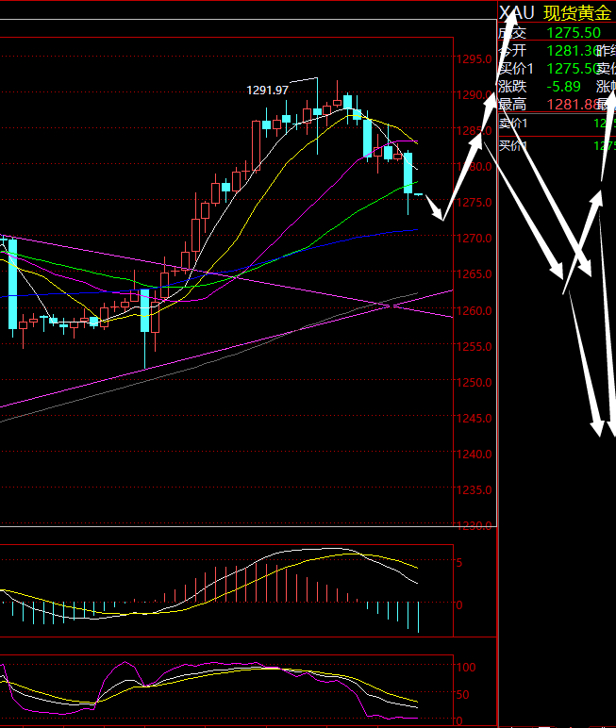Click the 涨跌 change value -5.89

[x=563, y=87]
